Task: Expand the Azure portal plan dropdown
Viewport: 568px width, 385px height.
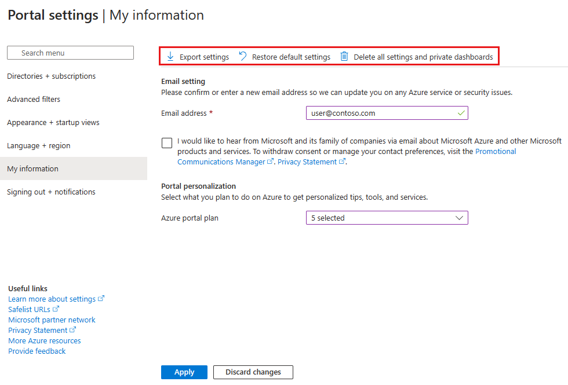Action: (x=387, y=218)
